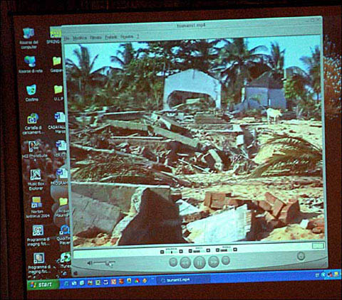The width and height of the screenshot is (342, 300).
Task: Jump to the beginning of the movie
Action: (173, 262)
